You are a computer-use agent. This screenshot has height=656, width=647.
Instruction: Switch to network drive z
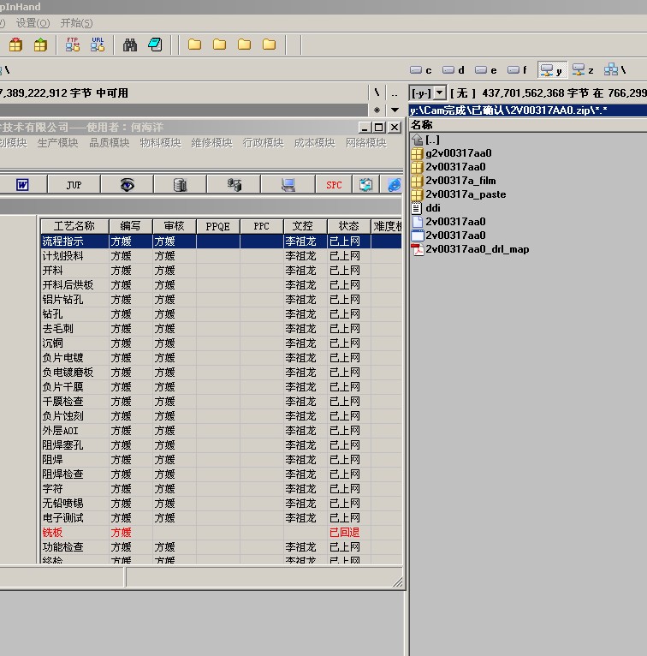tap(583, 70)
